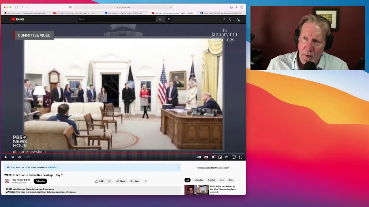Click the video title 'WATCH LIVE: Jan. 6 Committee hearings'
This screenshot has height=207, width=369.
click(x=33, y=175)
